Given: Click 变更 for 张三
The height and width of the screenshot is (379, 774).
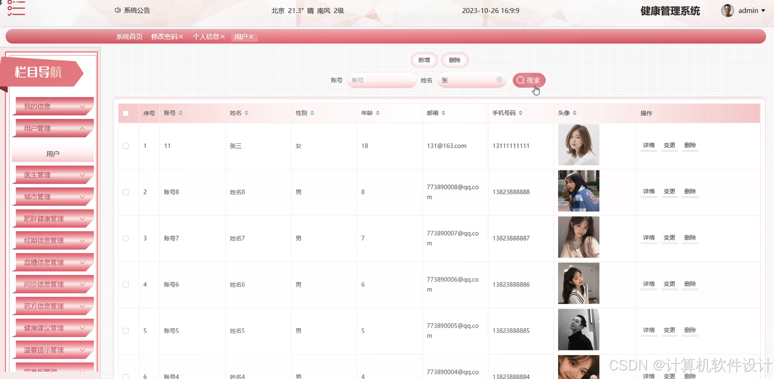Looking at the screenshot, I should pyautogui.click(x=669, y=146).
